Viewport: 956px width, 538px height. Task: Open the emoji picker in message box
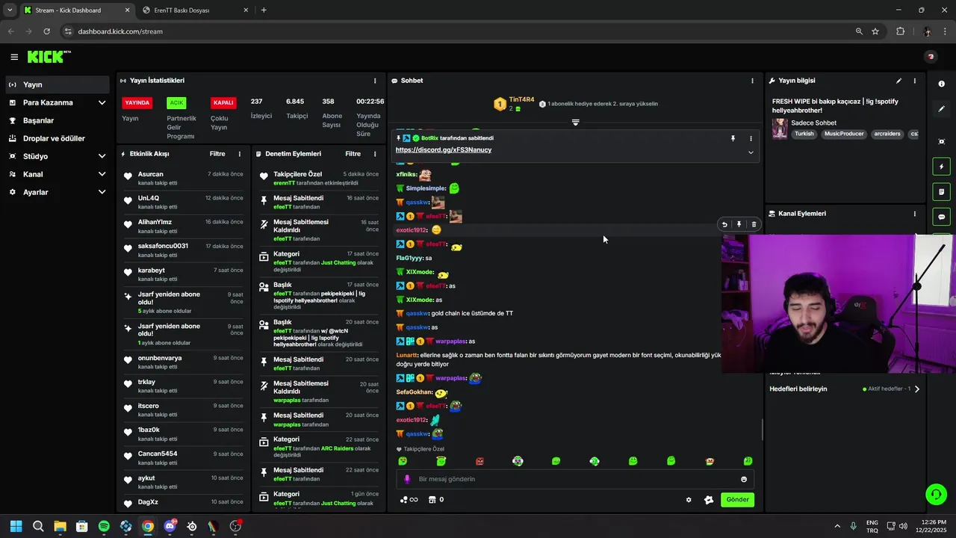point(744,479)
